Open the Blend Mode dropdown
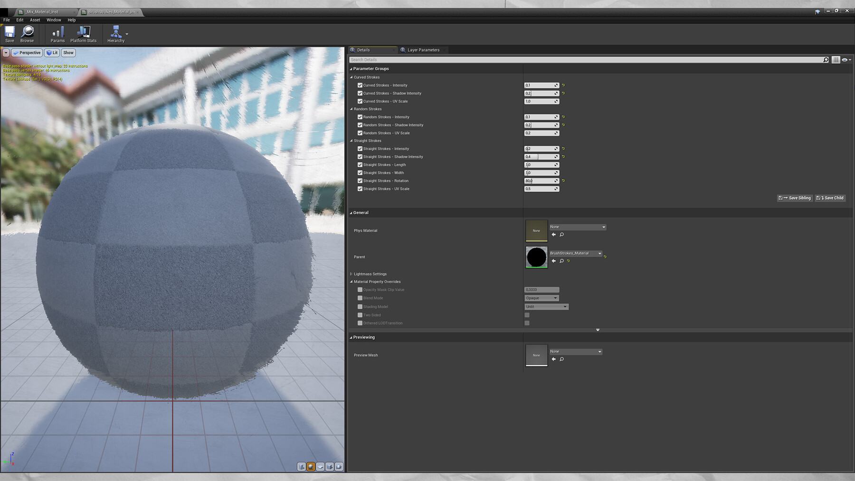 coord(541,298)
